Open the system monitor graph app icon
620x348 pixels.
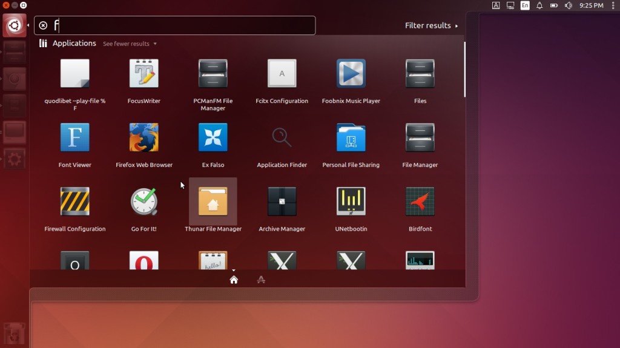click(420, 260)
